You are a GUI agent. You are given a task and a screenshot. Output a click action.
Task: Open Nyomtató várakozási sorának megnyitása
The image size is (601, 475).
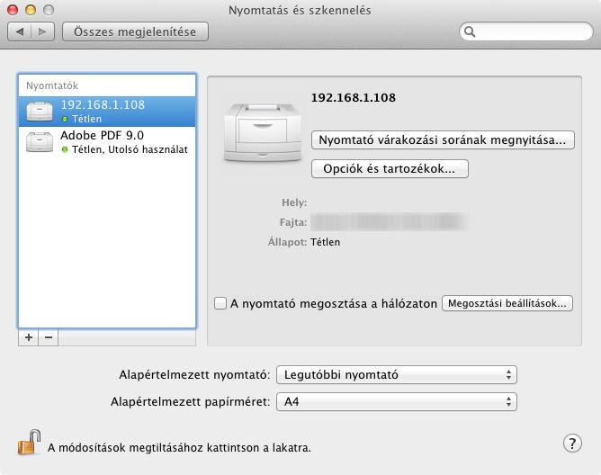coord(443,140)
